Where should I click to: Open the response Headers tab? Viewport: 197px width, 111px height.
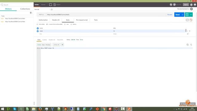point(52,40)
